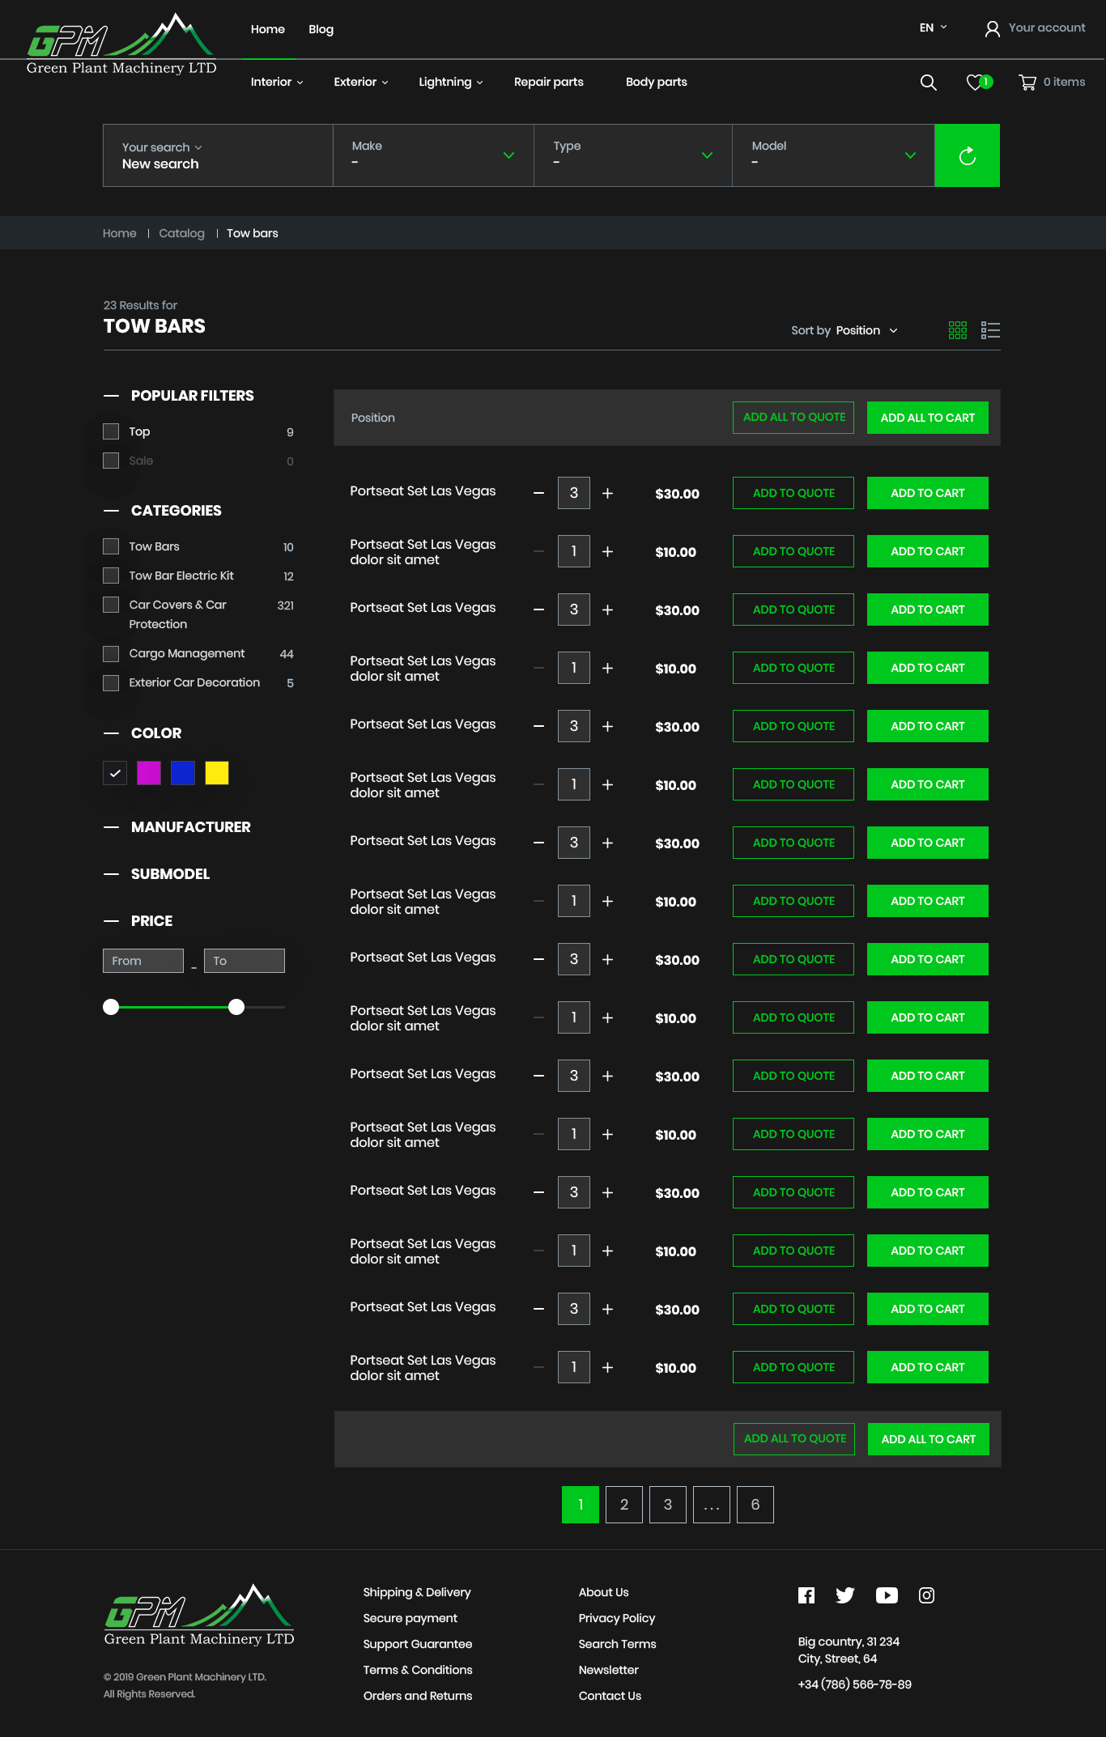Check the Sale popular filter

pyautogui.click(x=111, y=461)
